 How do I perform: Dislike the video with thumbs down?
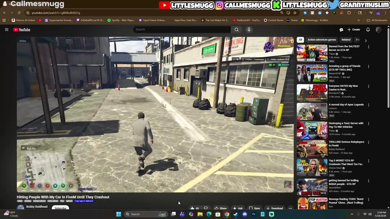click(206, 208)
